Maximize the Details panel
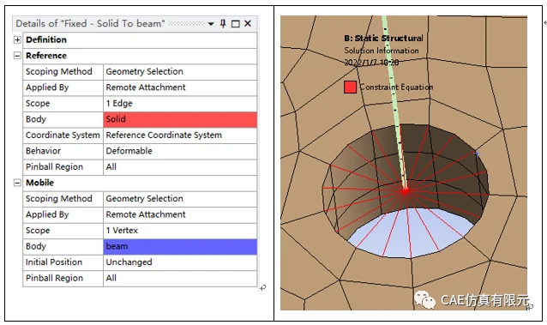The height and width of the screenshot is (325, 547). pyautogui.click(x=236, y=24)
